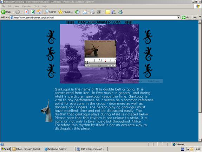Click the gankogui playing video frame

coord(100,49)
